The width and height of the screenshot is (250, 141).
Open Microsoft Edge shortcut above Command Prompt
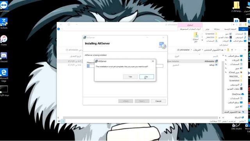(4, 75)
